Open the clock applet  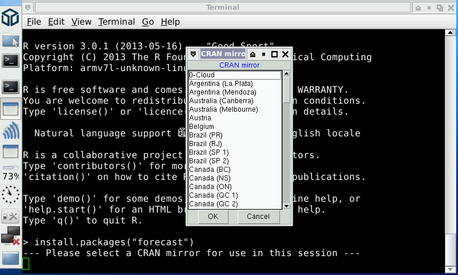[x=10, y=194]
